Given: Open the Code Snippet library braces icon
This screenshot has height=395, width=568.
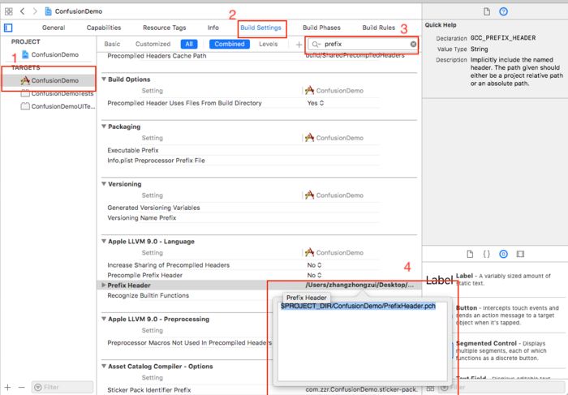Looking at the screenshot, I should coord(487,254).
